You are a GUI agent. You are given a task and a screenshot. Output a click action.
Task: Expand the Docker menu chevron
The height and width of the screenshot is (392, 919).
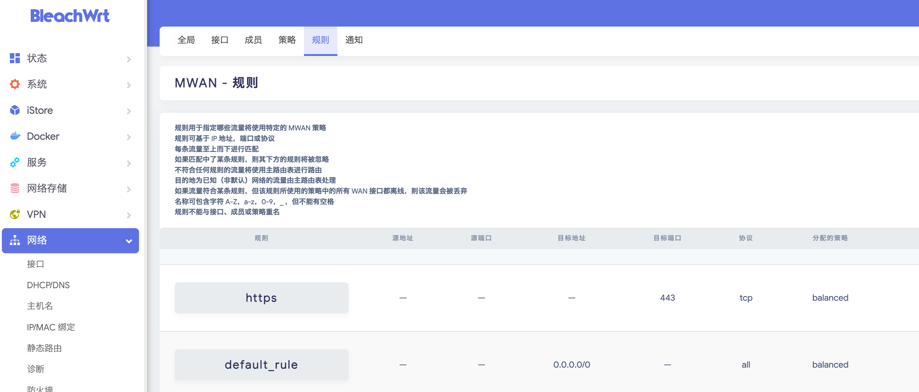(x=129, y=137)
